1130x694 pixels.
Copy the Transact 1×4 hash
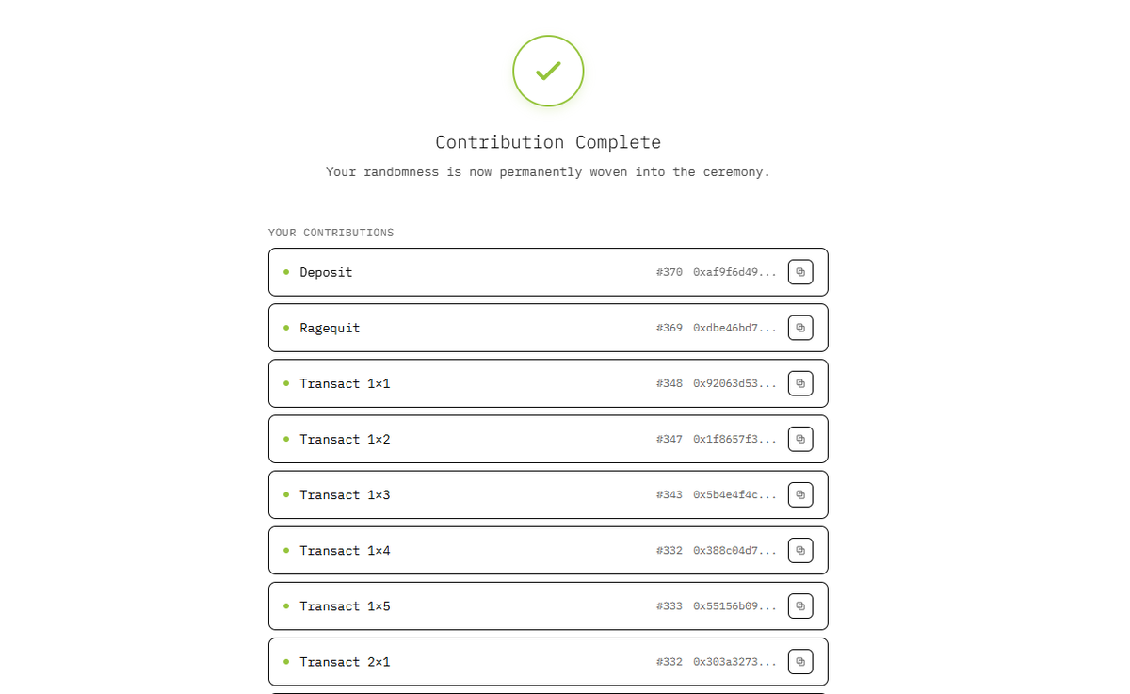[800, 550]
